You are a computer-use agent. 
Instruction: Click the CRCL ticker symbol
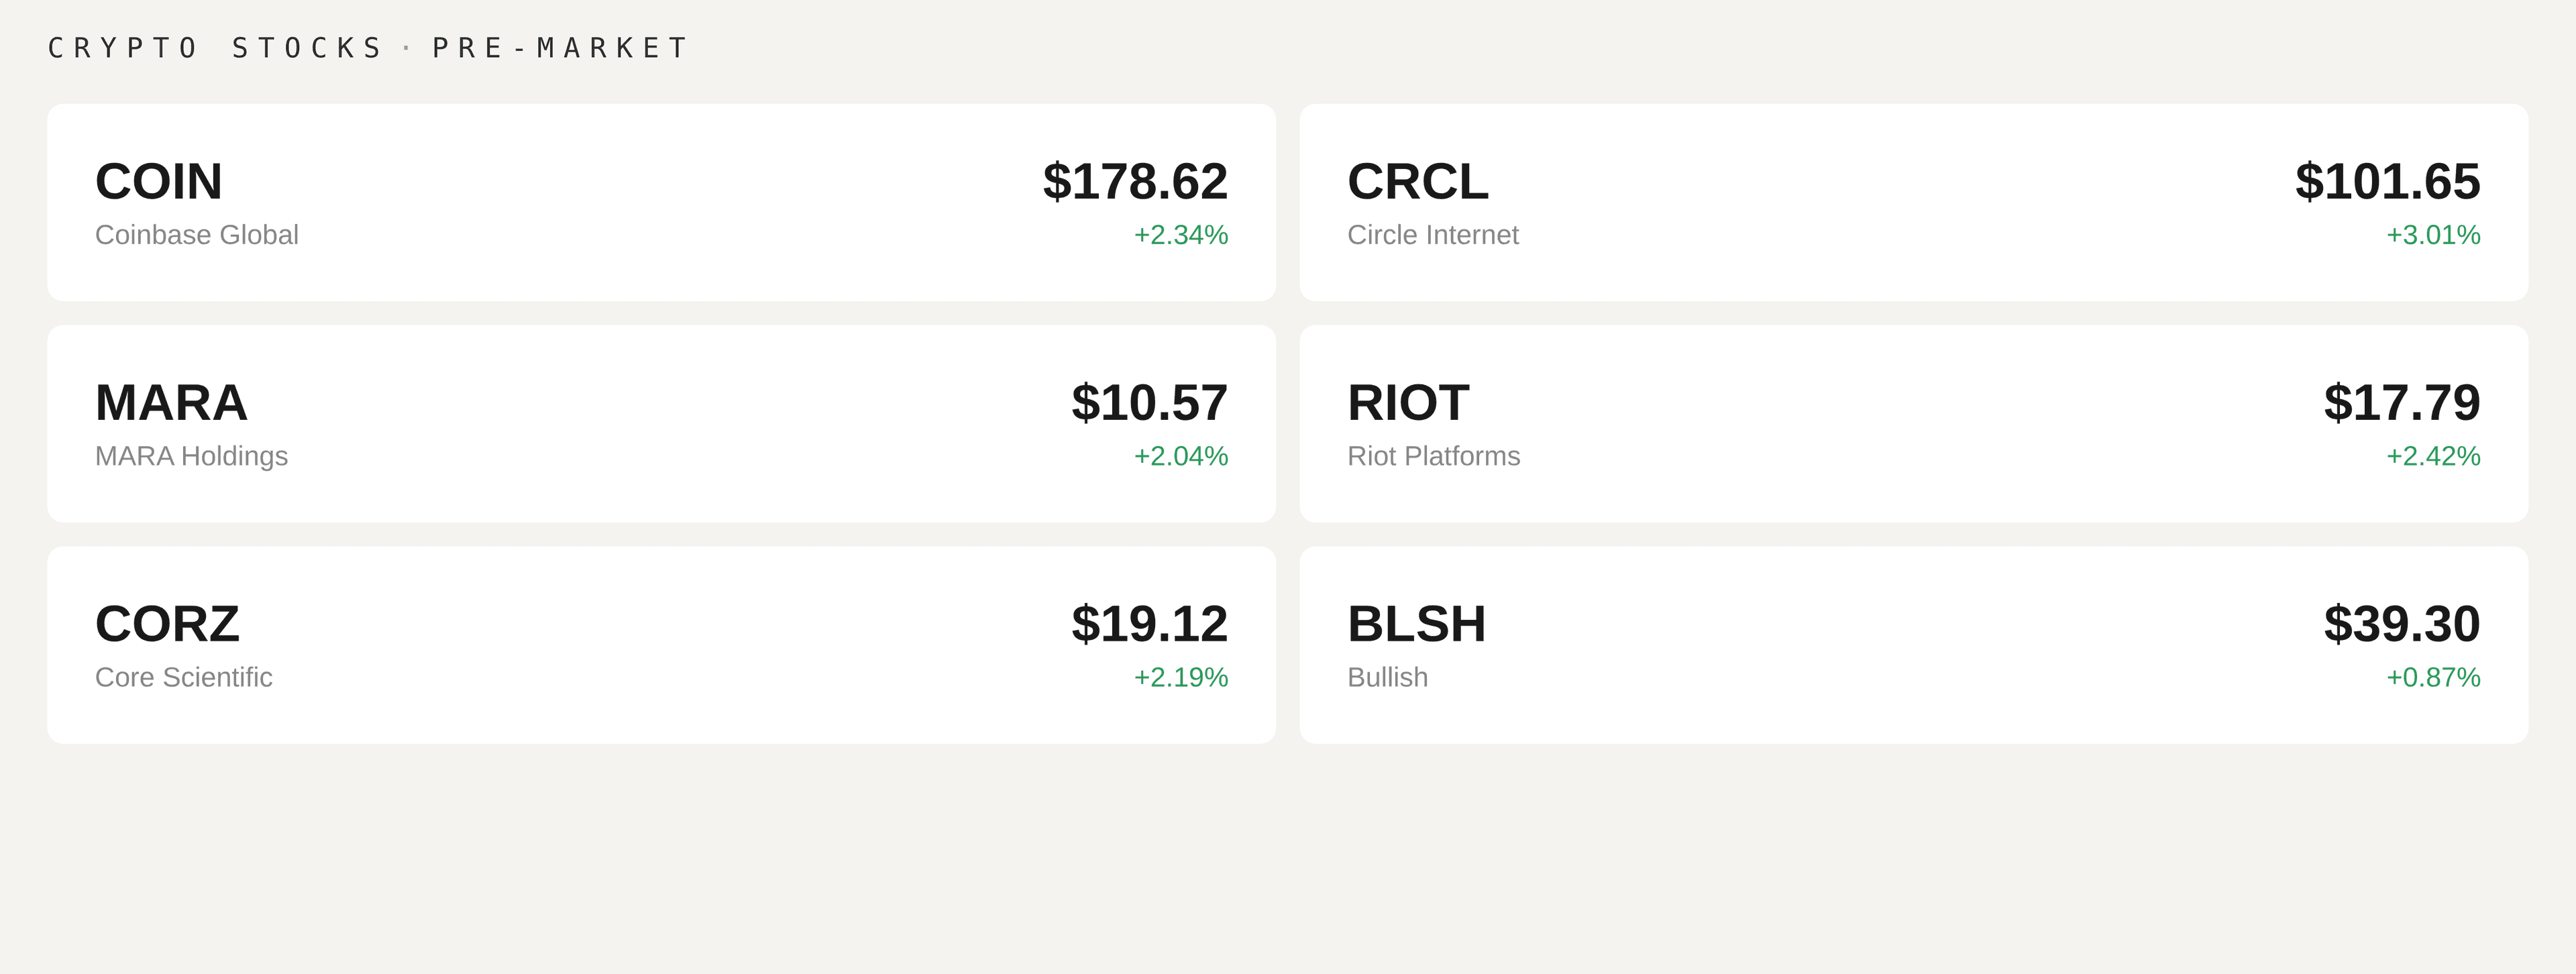point(1417,182)
